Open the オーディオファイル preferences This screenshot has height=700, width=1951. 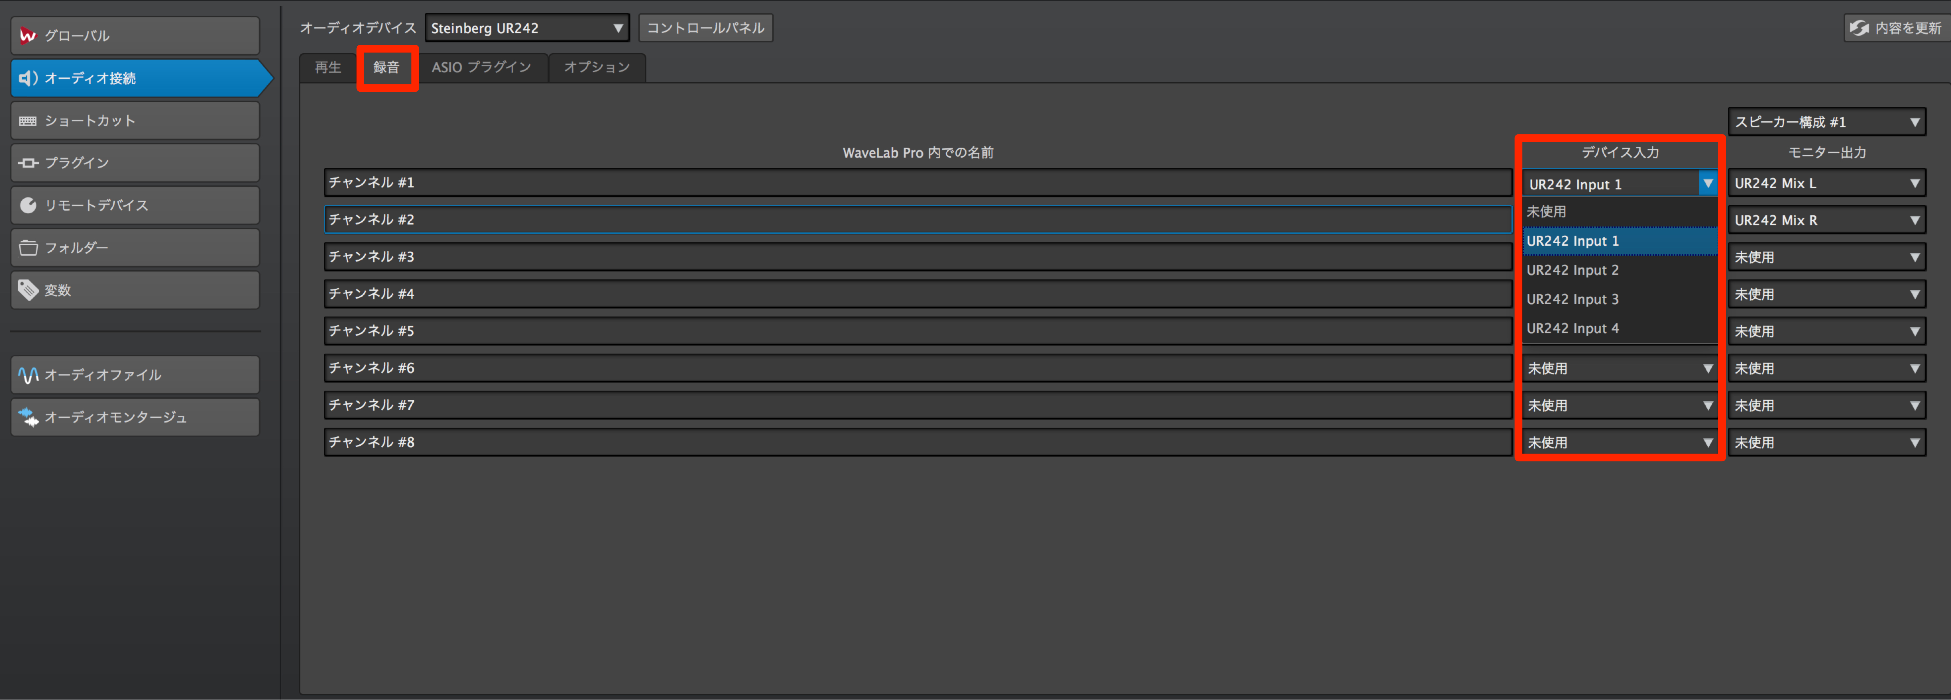point(135,375)
